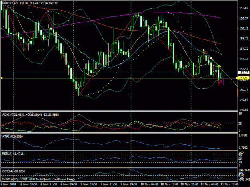The height and width of the screenshot is (187, 250).
Task: Click the 152.57 price axis label
Action: pos(244,69)
